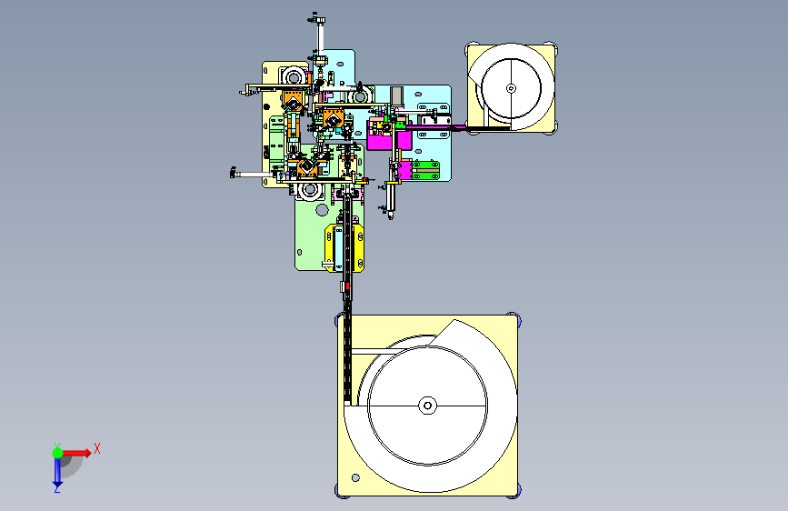Screen dimensions: 788x511
Task: Click the blue Z axis arrow of the triad
Action: (x=57, y=473)
